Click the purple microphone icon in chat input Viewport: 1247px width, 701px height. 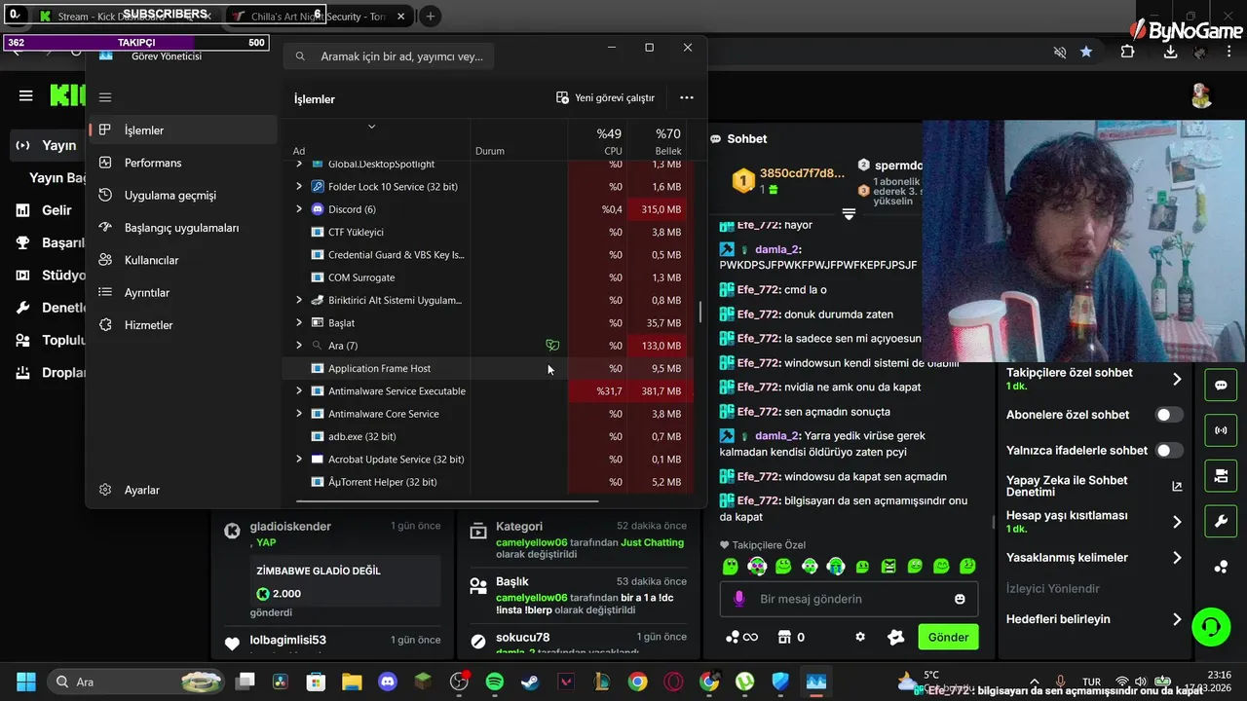pos(739,599)
